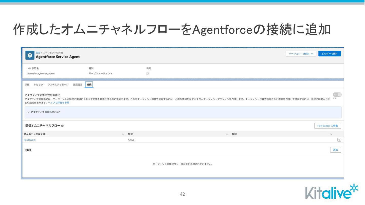
Task: Open the オムニチャネルフロー column header menu
Action: (x=123, y=134)
